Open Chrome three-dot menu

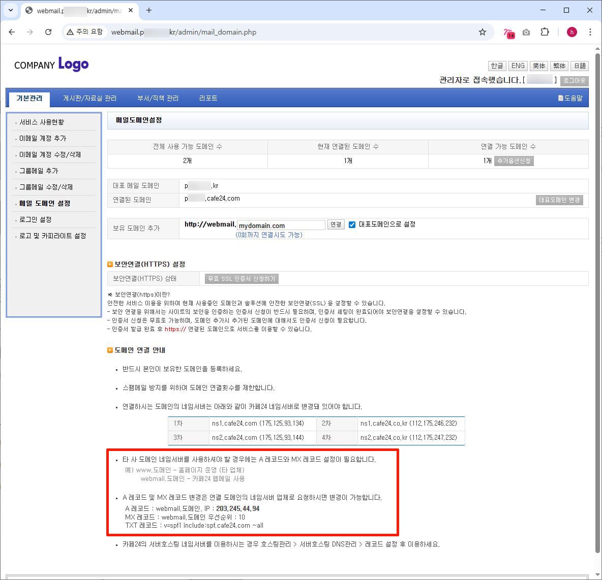pyautogui.click(x=590, y=32)
